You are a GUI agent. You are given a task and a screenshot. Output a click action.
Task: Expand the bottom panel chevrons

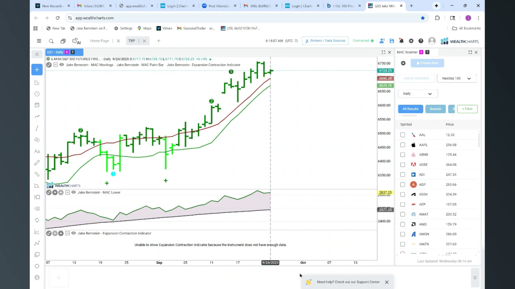point(475,277)
